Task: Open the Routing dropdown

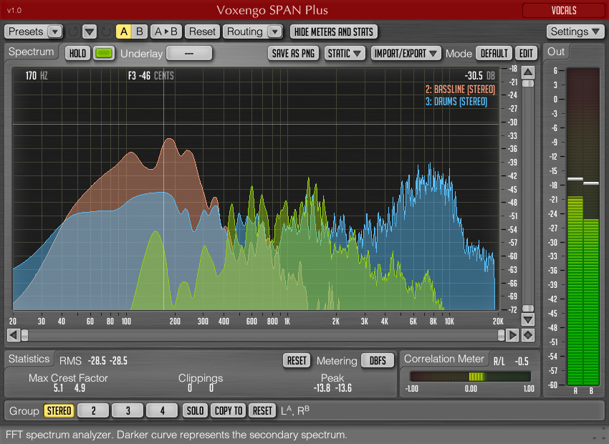Action: 253,32
